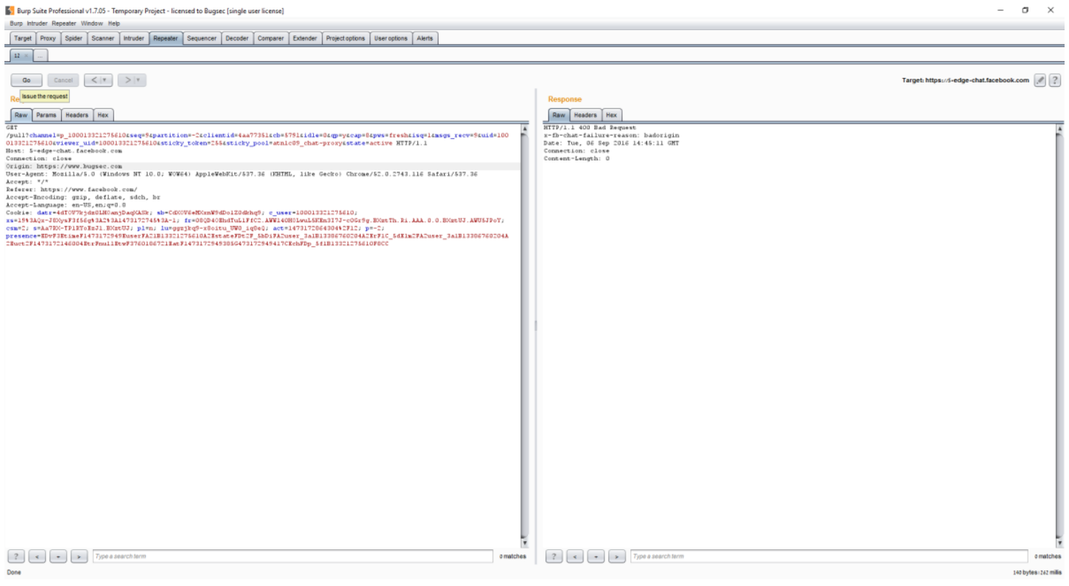The image size is (1069, 586).
Task: Click next match button under response pane
Action: click(617, 556)
